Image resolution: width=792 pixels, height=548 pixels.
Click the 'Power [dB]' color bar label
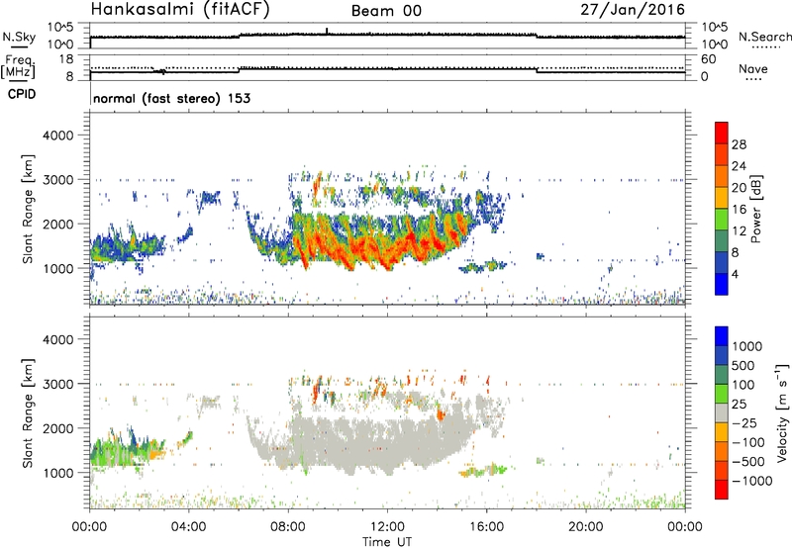(756, 209)
